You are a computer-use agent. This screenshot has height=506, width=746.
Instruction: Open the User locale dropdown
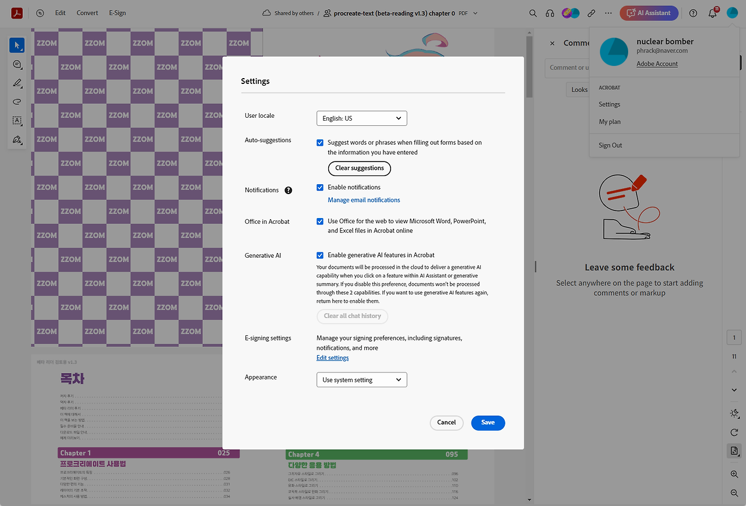361,118
